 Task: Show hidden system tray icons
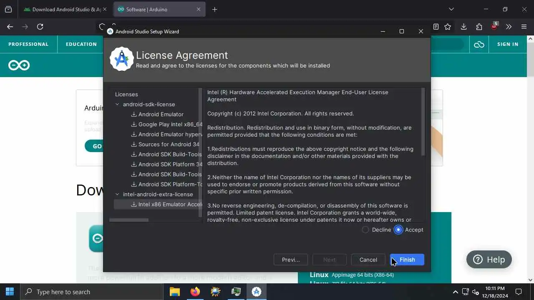tap(456, 292)
